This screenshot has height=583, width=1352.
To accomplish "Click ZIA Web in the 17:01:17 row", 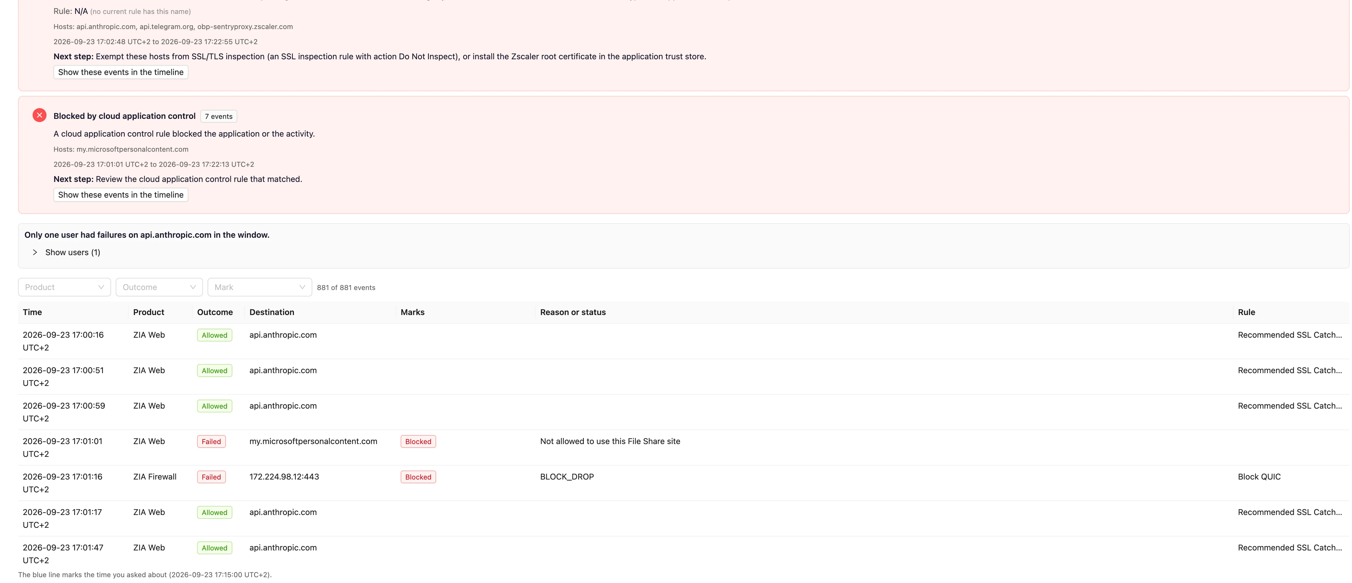I will click(x=149, y=512).
